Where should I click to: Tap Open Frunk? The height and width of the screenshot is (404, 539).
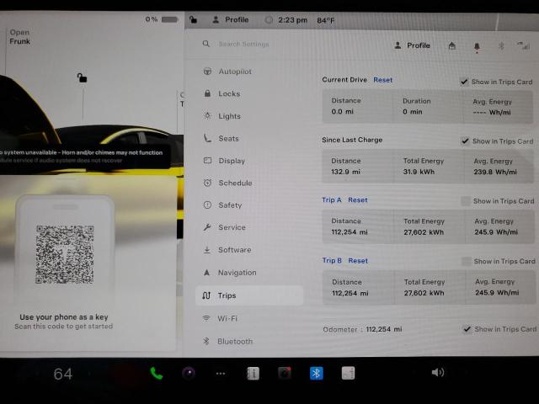[19, 37]
